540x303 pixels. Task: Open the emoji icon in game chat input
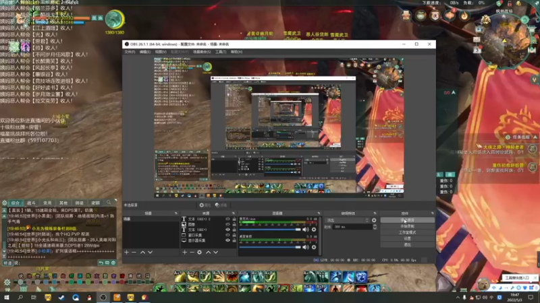pyautogui.click(x=113, y=263)
